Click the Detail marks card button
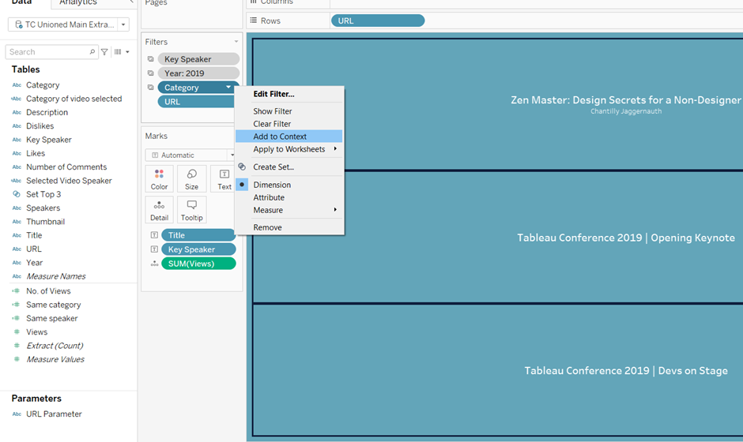The image size is (743, 442). click(x=159, y=210)
